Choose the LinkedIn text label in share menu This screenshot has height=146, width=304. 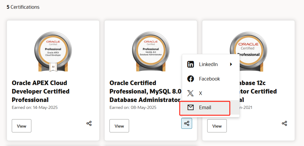click(x=208, y=64)
